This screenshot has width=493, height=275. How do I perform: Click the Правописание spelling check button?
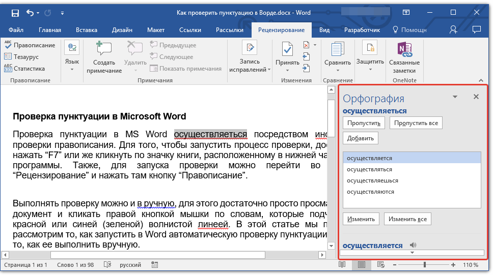30,45
